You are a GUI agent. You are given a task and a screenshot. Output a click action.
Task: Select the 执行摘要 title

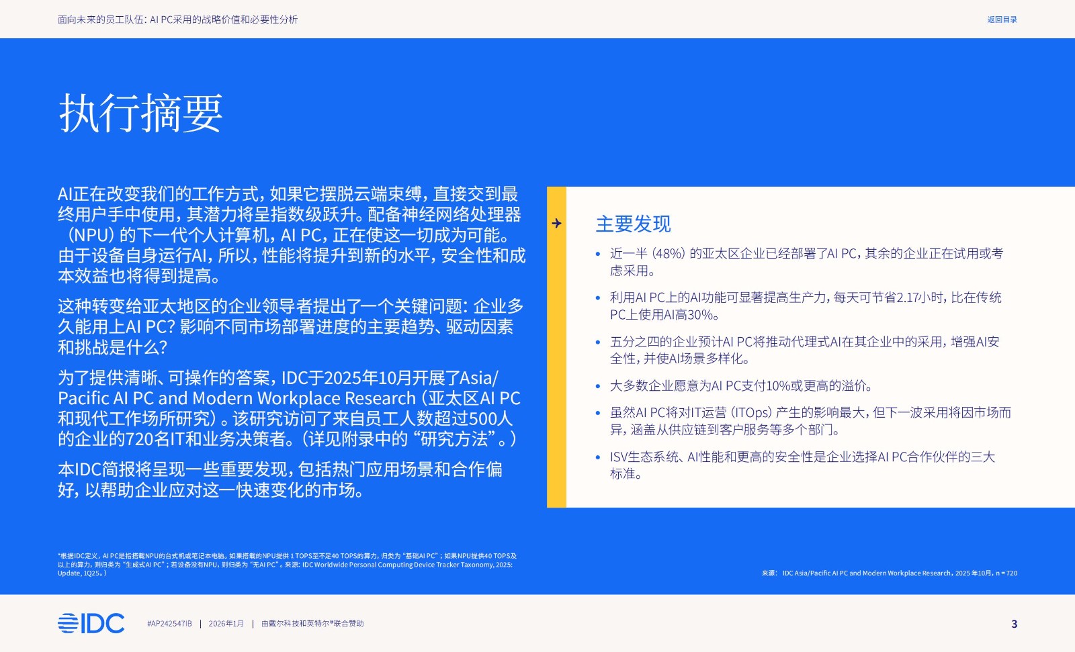point(141,113)
